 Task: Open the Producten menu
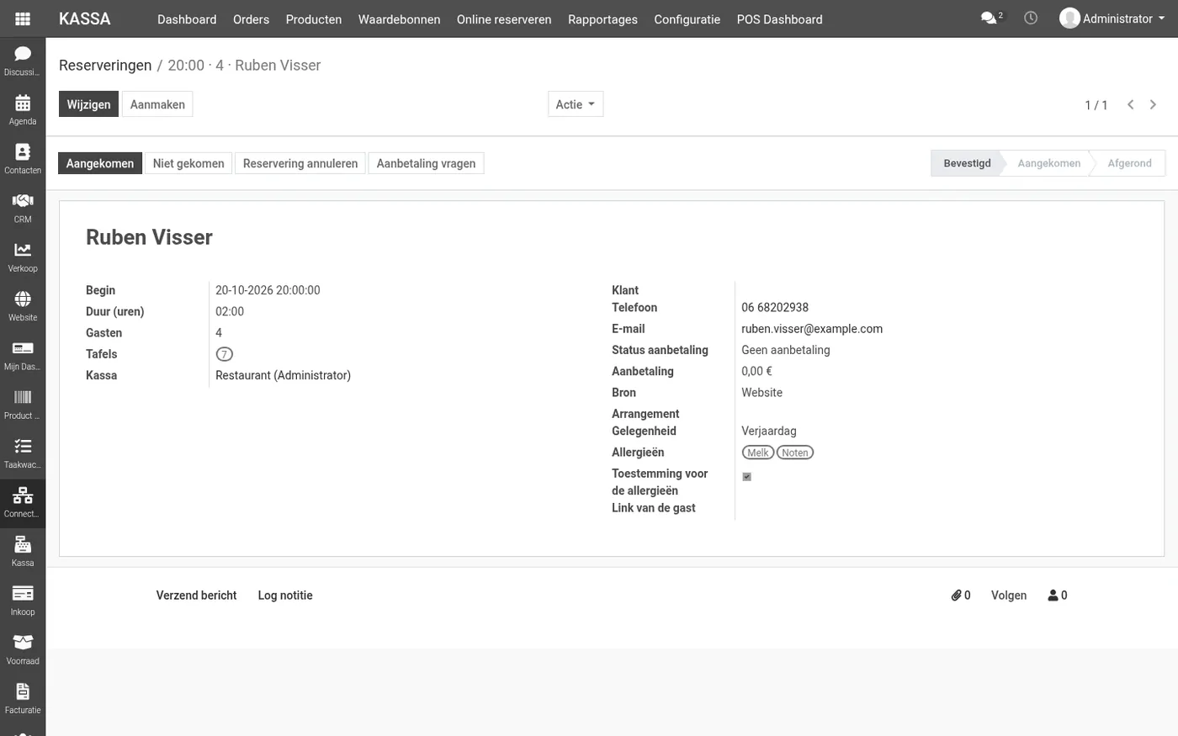314,19
